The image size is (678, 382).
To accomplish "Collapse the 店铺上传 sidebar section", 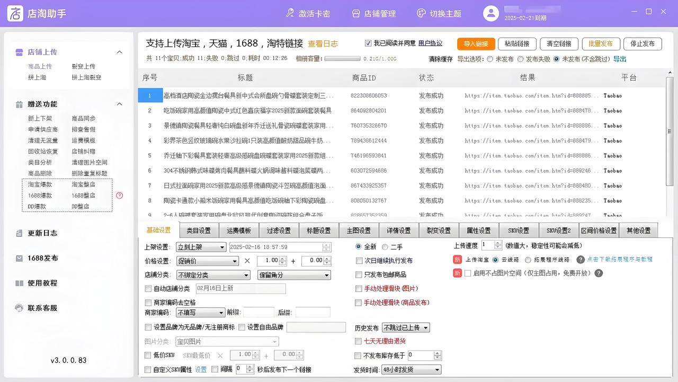I will pyautogui.click(x=120, y=52).
